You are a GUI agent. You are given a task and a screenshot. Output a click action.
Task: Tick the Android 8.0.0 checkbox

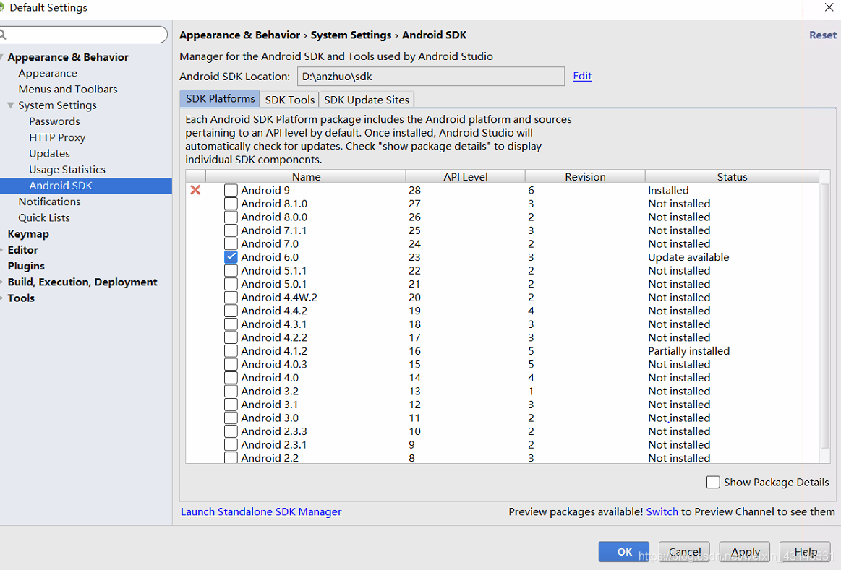231,217
